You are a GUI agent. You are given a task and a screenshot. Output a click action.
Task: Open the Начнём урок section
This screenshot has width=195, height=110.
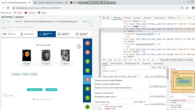[9, 34]
